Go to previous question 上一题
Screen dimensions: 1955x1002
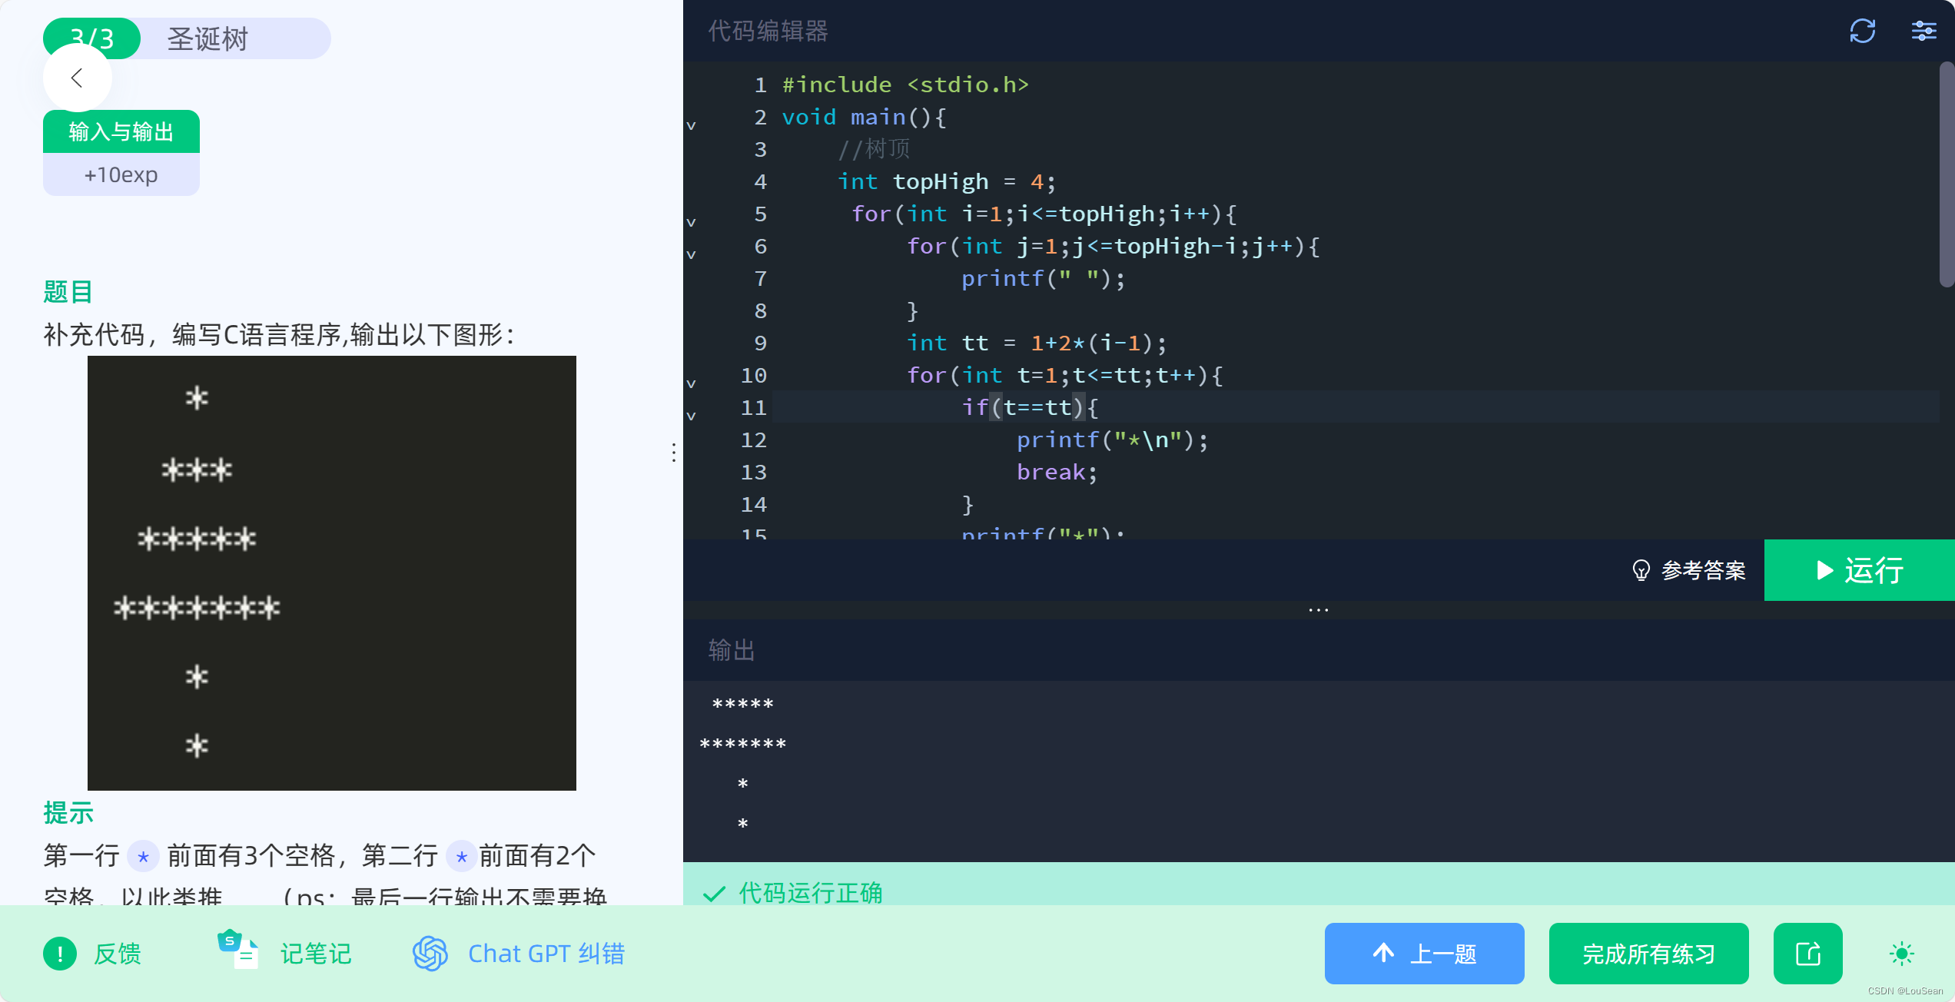pos(1424,954)
